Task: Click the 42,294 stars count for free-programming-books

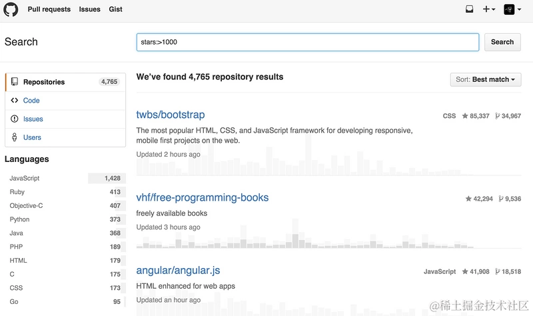Action: click(x=479, y=199)
